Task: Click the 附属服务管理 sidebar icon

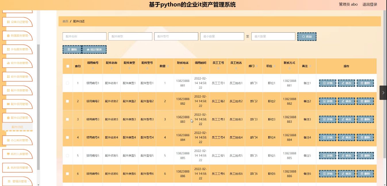Action: click(8, 36)
